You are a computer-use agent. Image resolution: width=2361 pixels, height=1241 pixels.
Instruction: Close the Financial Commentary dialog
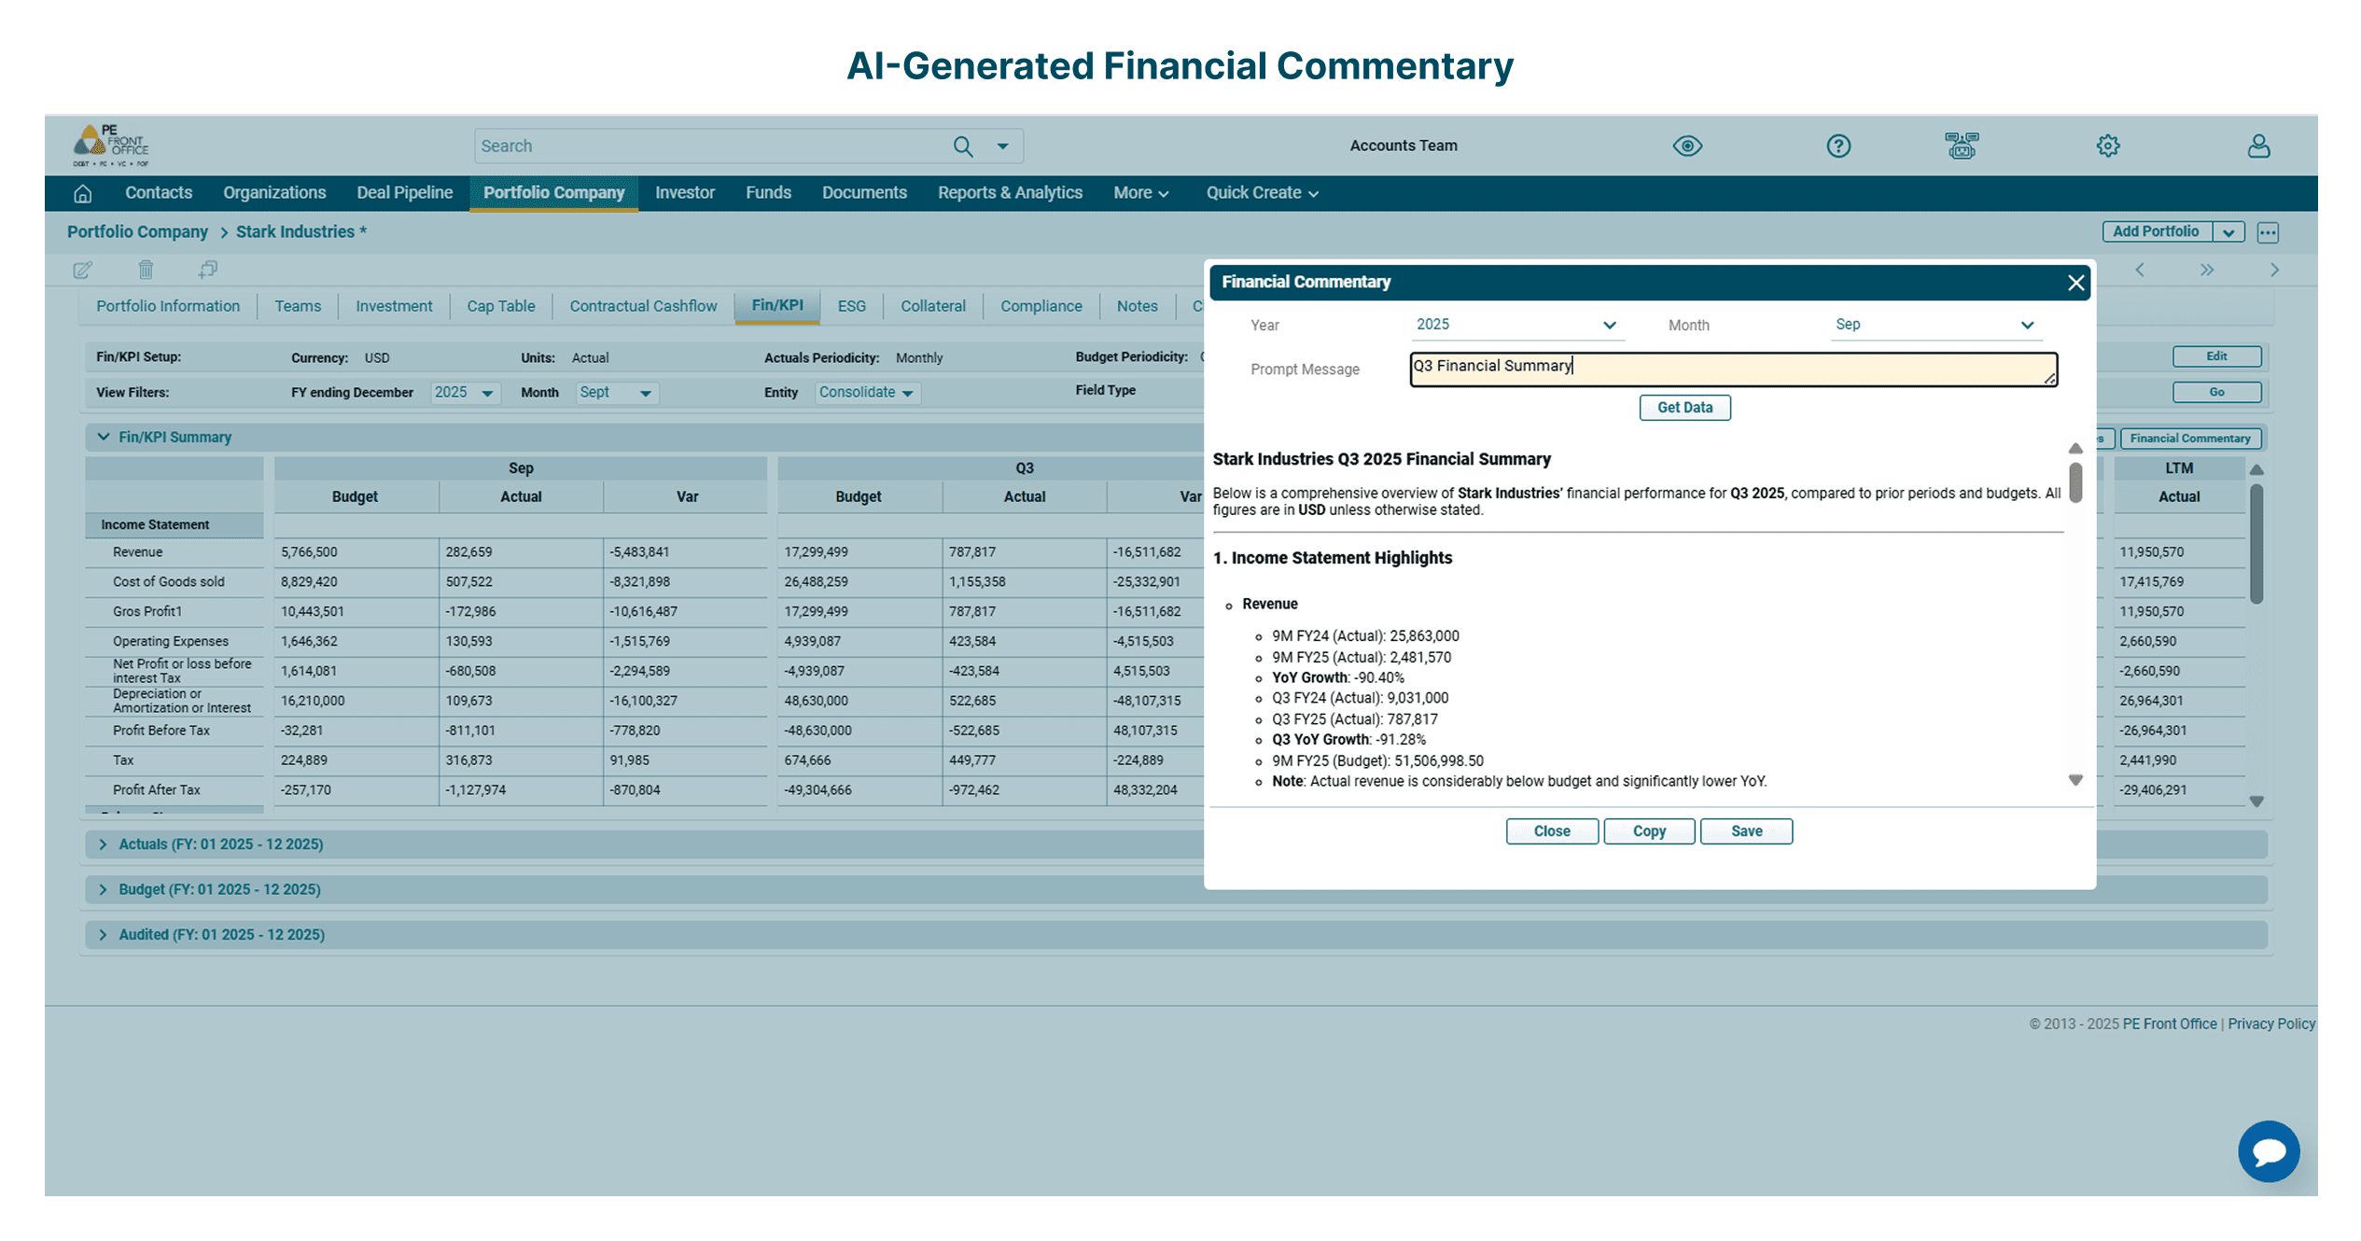coord(2075,283)
